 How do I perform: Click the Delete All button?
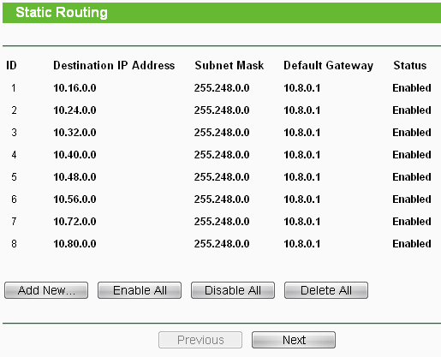[326, 290]
